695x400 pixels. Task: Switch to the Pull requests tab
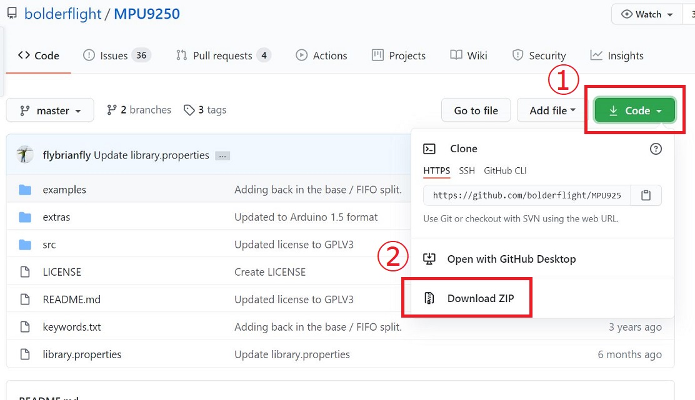[x=222, y=56]
